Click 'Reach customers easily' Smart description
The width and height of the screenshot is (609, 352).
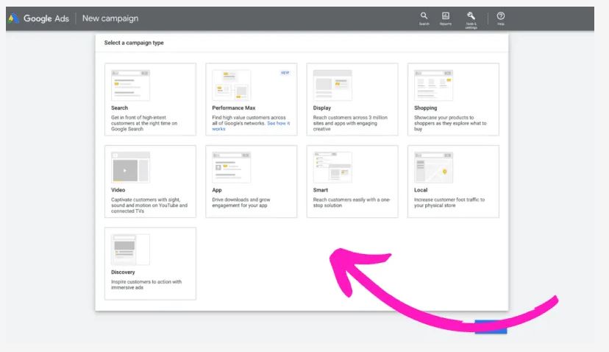[352, 203]
